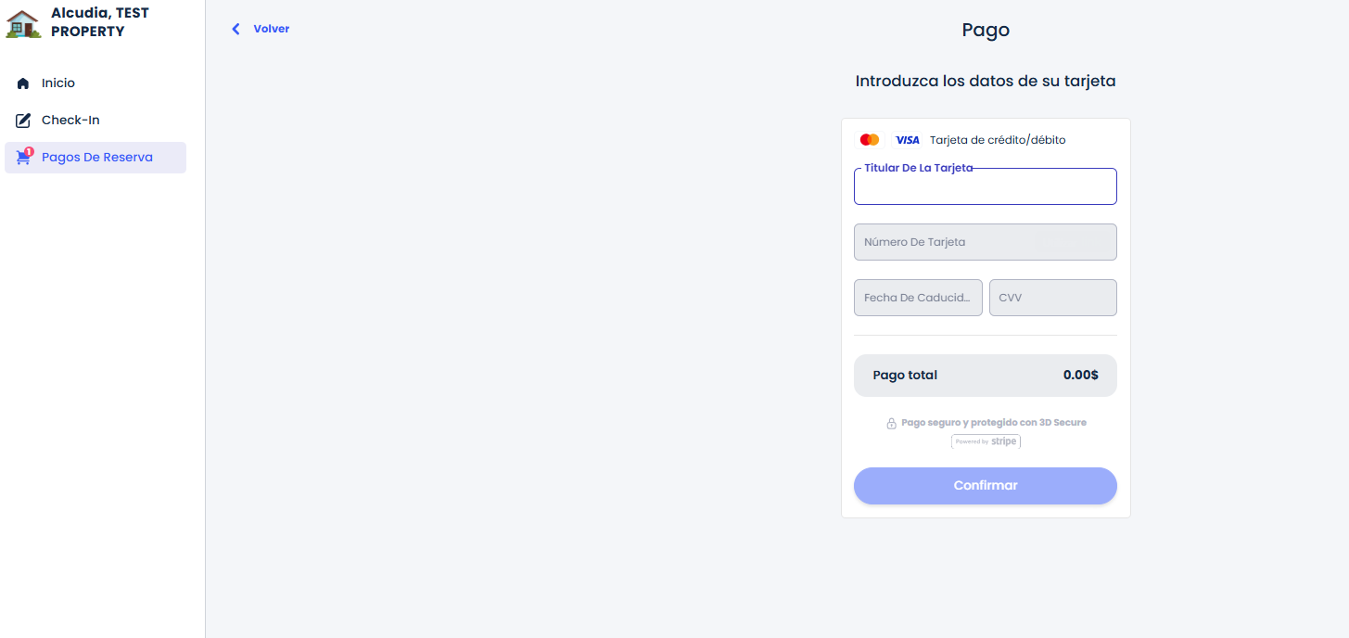Click the padlock secure payment icon
This screenshot has width=1349, height=638.
891,423
